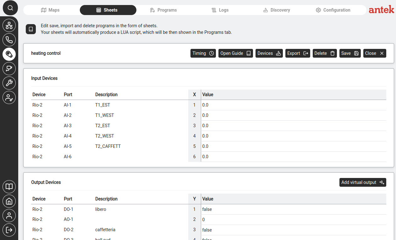
Task: Open the security camera sidebar icon
Action: (x=9, y=69)
